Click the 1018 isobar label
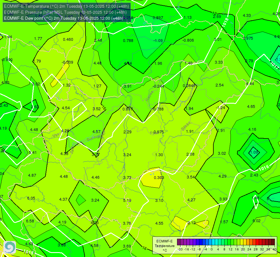The image size is (280, 257). click(225, 22)
